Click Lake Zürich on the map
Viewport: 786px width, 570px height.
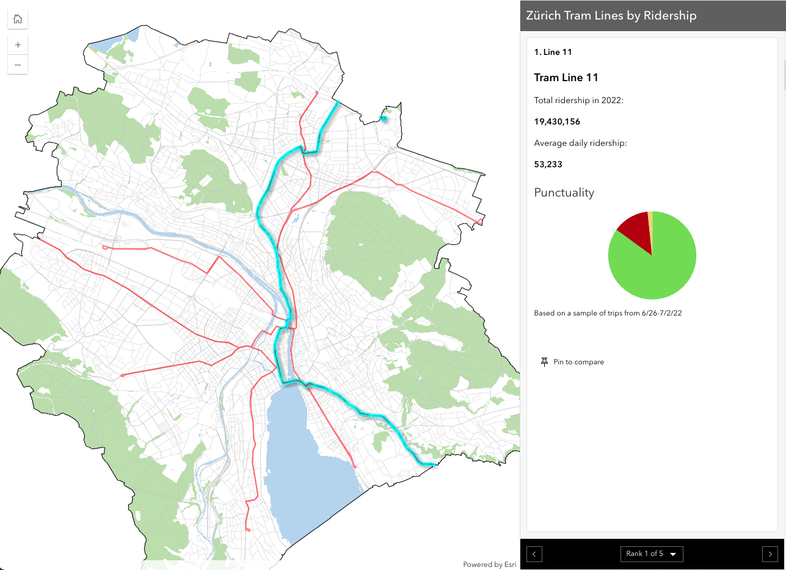pos(305,464)
